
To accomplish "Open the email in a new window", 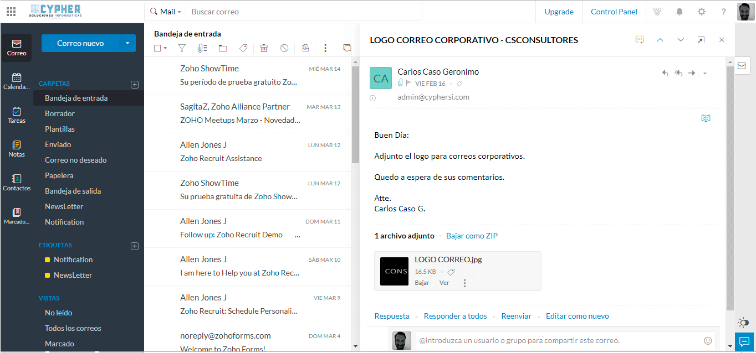I will pyautogui.click(x=700, y=40).
